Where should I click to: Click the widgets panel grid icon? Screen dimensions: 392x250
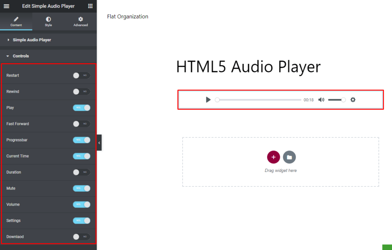click(90, 6)
